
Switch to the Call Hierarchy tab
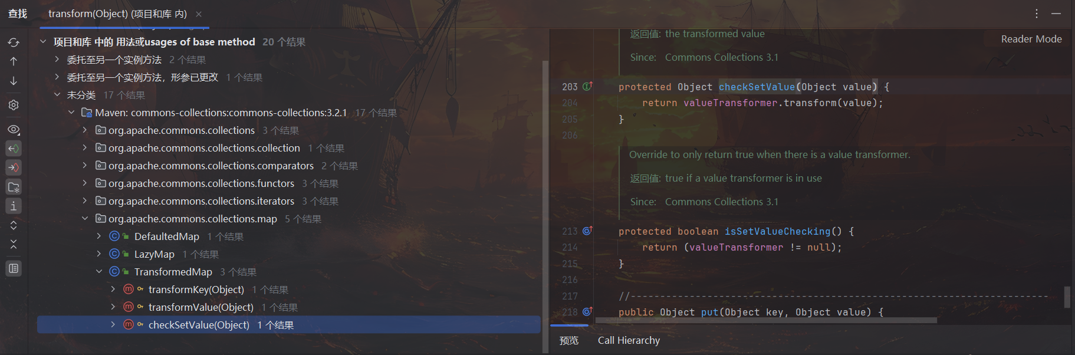click(629, 340)
